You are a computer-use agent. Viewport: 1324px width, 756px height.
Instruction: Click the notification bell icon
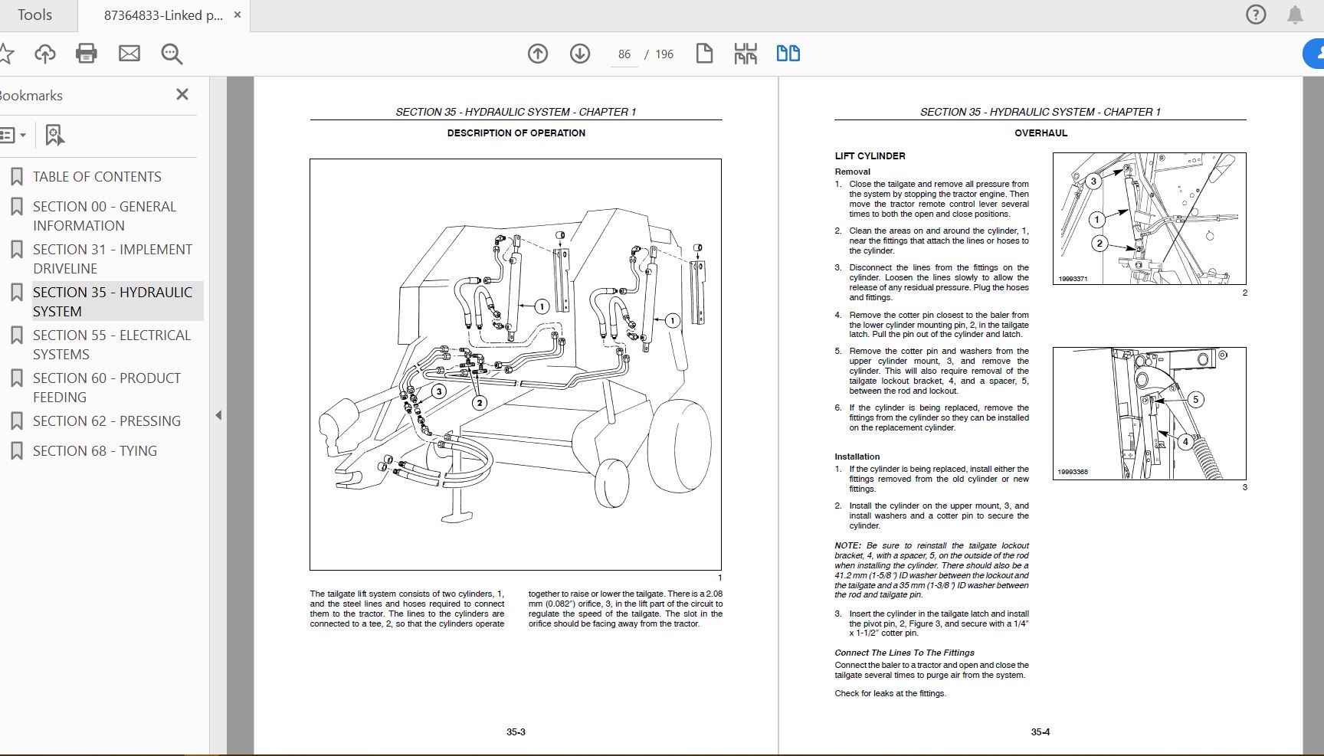[x=1295, y=14]
